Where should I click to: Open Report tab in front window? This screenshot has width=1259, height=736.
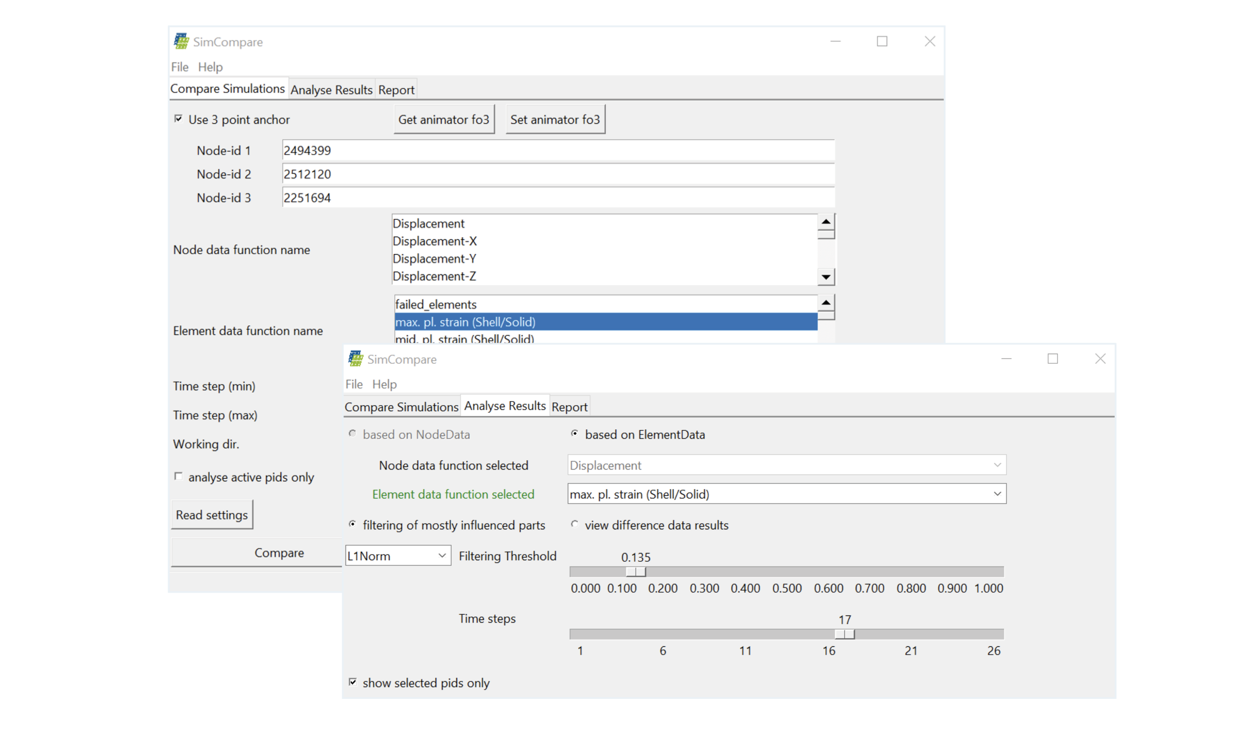569,407
